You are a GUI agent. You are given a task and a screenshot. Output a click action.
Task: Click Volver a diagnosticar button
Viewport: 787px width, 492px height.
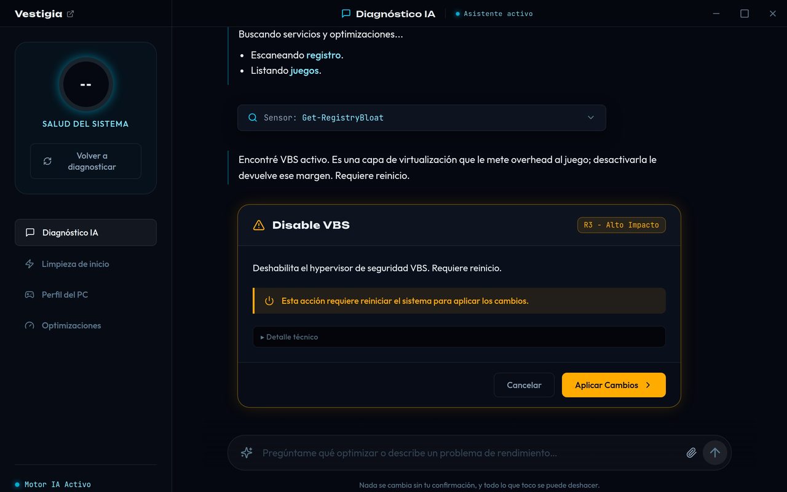85,161
